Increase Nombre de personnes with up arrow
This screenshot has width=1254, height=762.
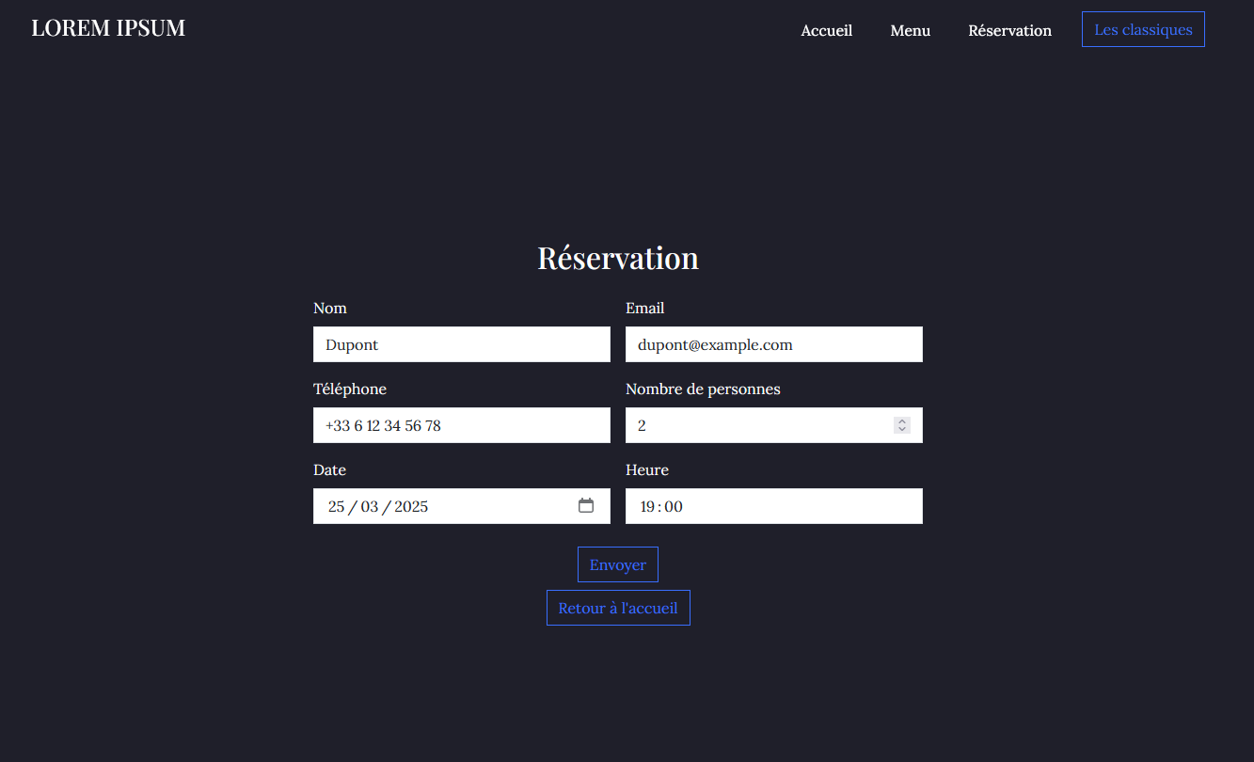click(902, 421)
